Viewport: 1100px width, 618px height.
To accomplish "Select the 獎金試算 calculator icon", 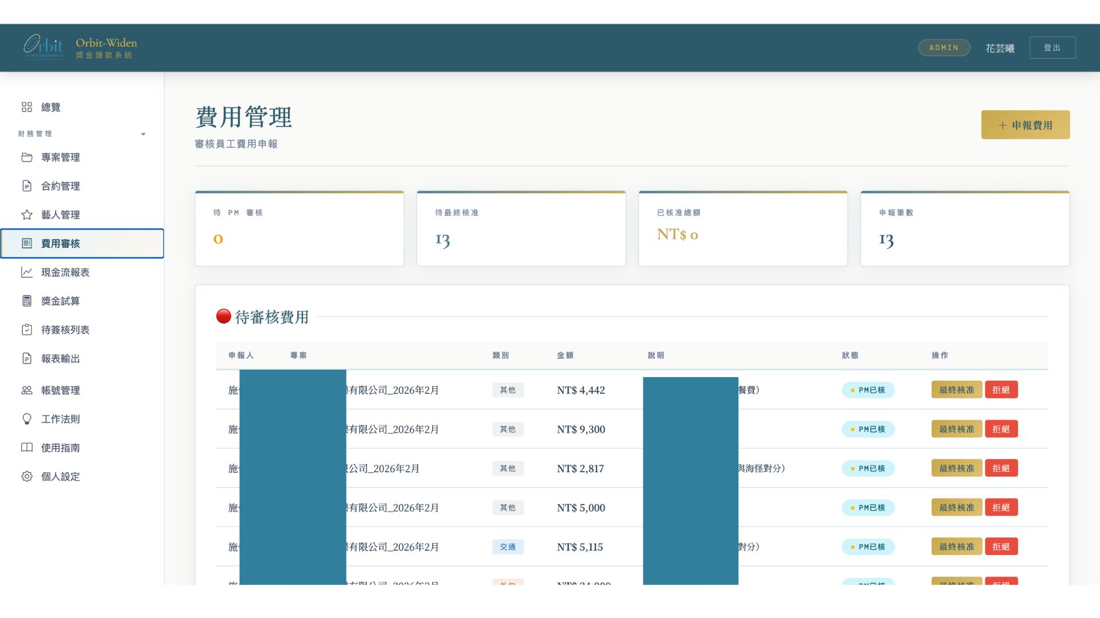I will (x=27, y=301).
